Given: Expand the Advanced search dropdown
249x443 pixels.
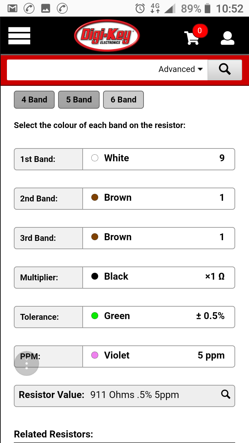Looking at the screenshot, I should 181,69.
